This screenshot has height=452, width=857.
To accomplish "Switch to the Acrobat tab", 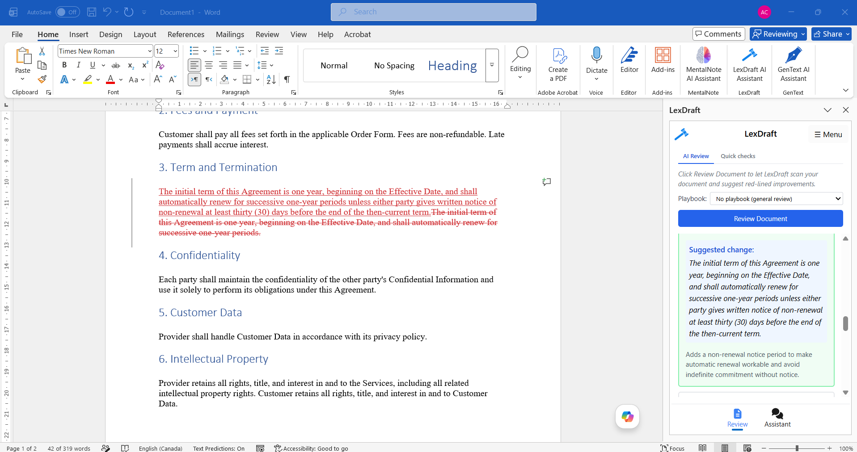I will tap(357, 34).
